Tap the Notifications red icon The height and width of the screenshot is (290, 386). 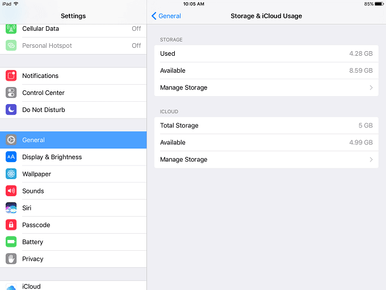click(11, 76)
